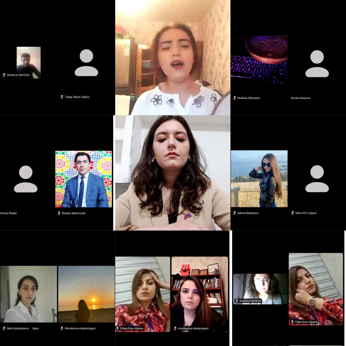Click the name label Sakina Babayeva

pos(248,213)
